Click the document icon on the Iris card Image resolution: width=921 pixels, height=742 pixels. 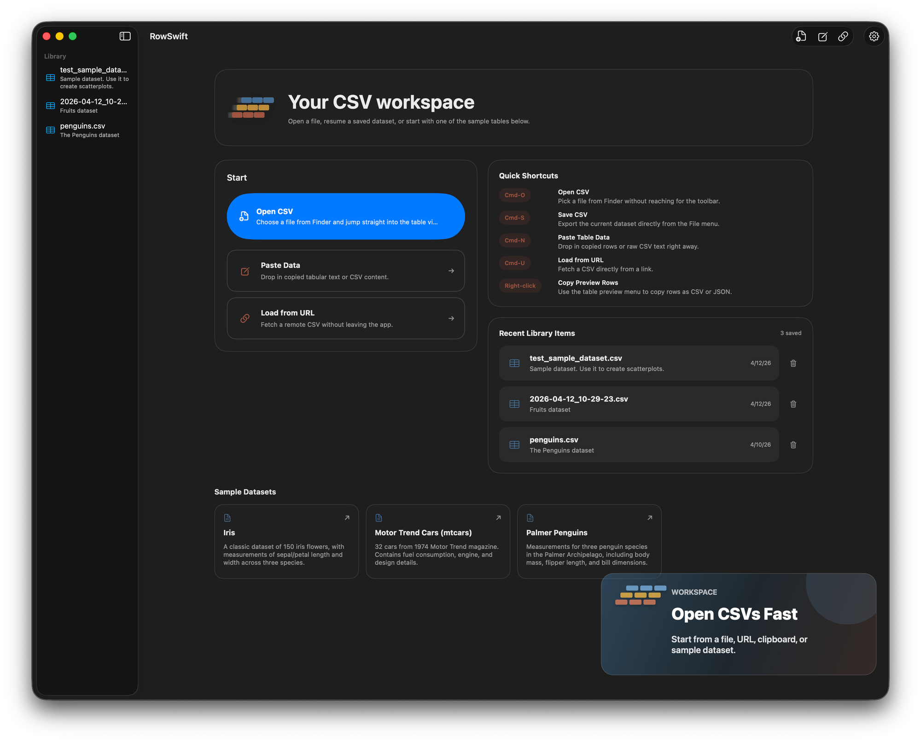coord(227,517)
